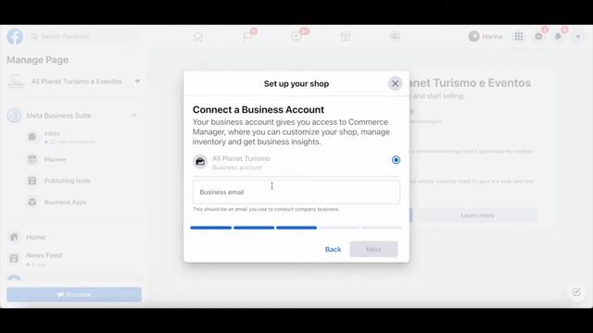This screenshot has width=593, height=333.
Task: Click the Promote button
Action: 74,294
